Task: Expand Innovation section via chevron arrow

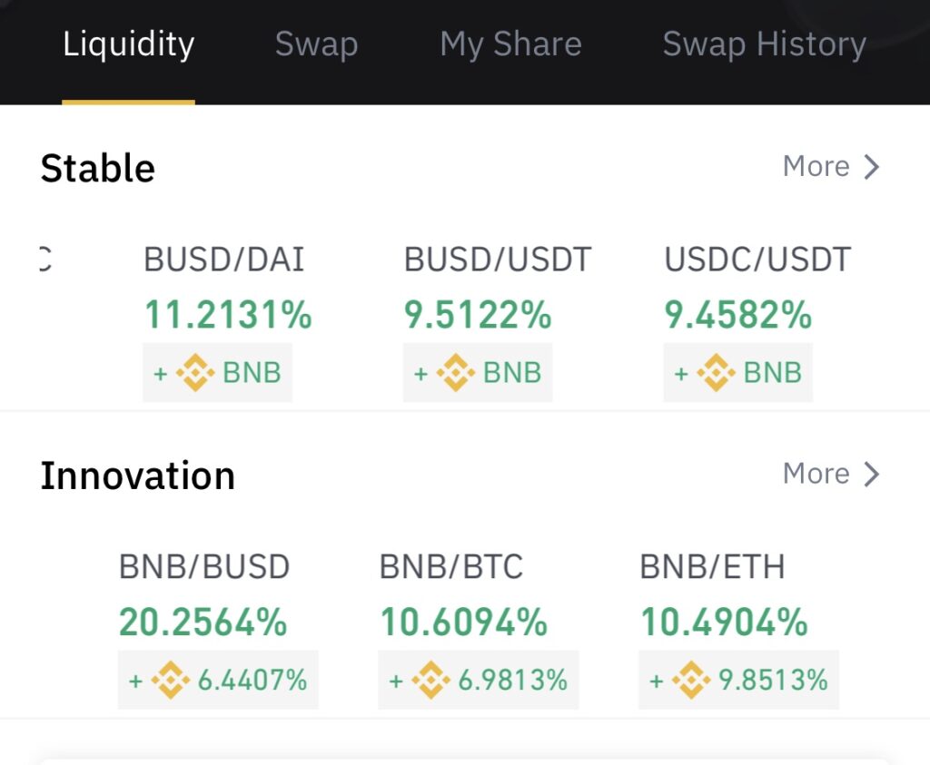Action: click(x=871, y=474)
